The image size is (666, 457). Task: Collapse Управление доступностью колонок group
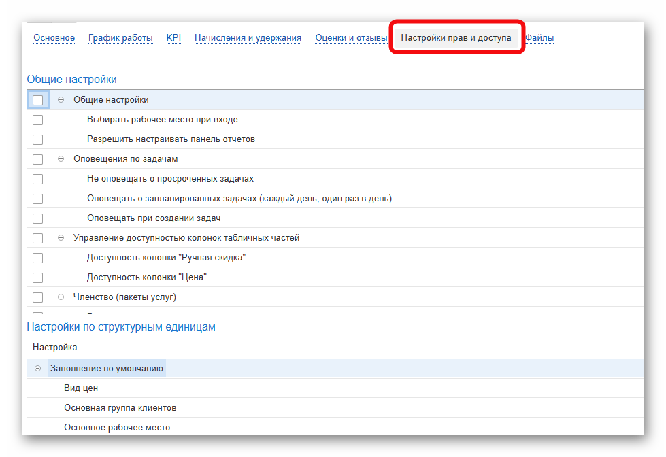point(61,238)
